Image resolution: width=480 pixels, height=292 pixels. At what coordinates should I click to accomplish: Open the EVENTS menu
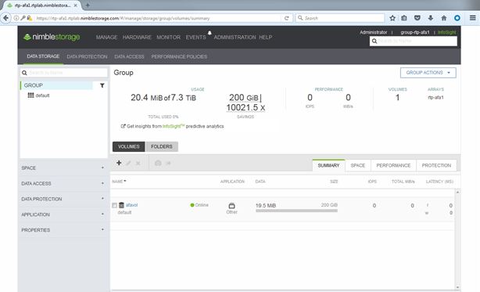coord(195,37)
